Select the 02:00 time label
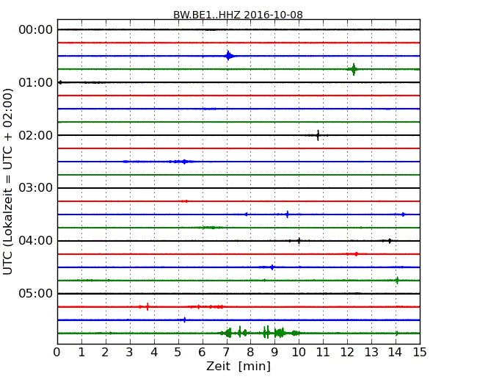Image resolution: width=477 pixels, height=382 pixels. (36, 135)
